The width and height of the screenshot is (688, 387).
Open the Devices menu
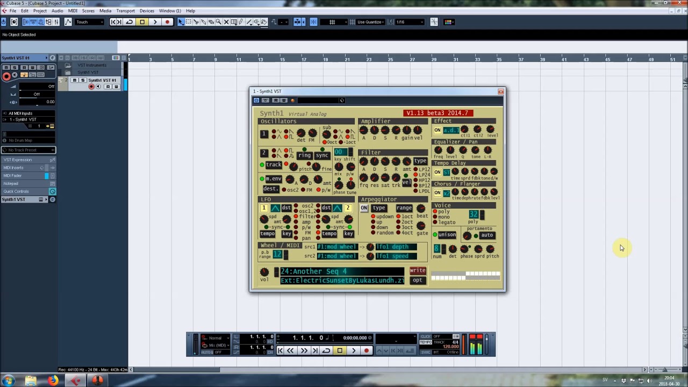pos(147,11)
